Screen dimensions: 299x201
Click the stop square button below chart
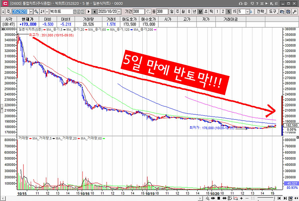point(219,198)
